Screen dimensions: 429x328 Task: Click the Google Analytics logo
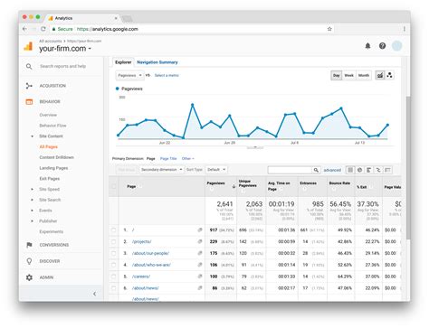(28, 46)
